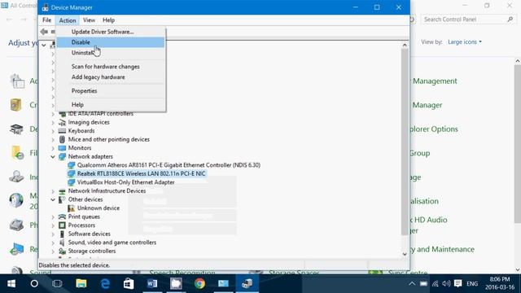Click the Realtek wireless adapter icon
The height and width of the screenshot is (293, 521).
72,173
